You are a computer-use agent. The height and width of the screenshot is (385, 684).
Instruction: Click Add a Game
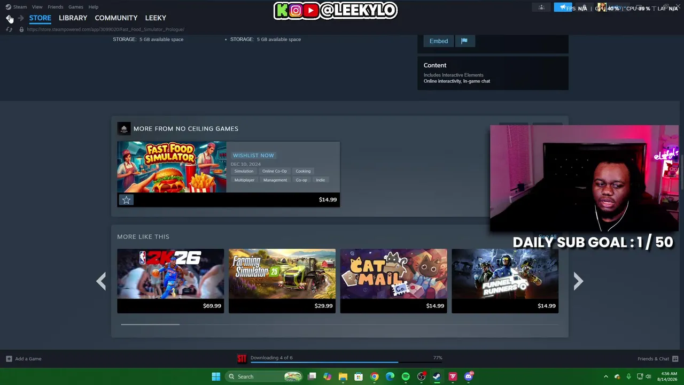[x=24, y=359]
